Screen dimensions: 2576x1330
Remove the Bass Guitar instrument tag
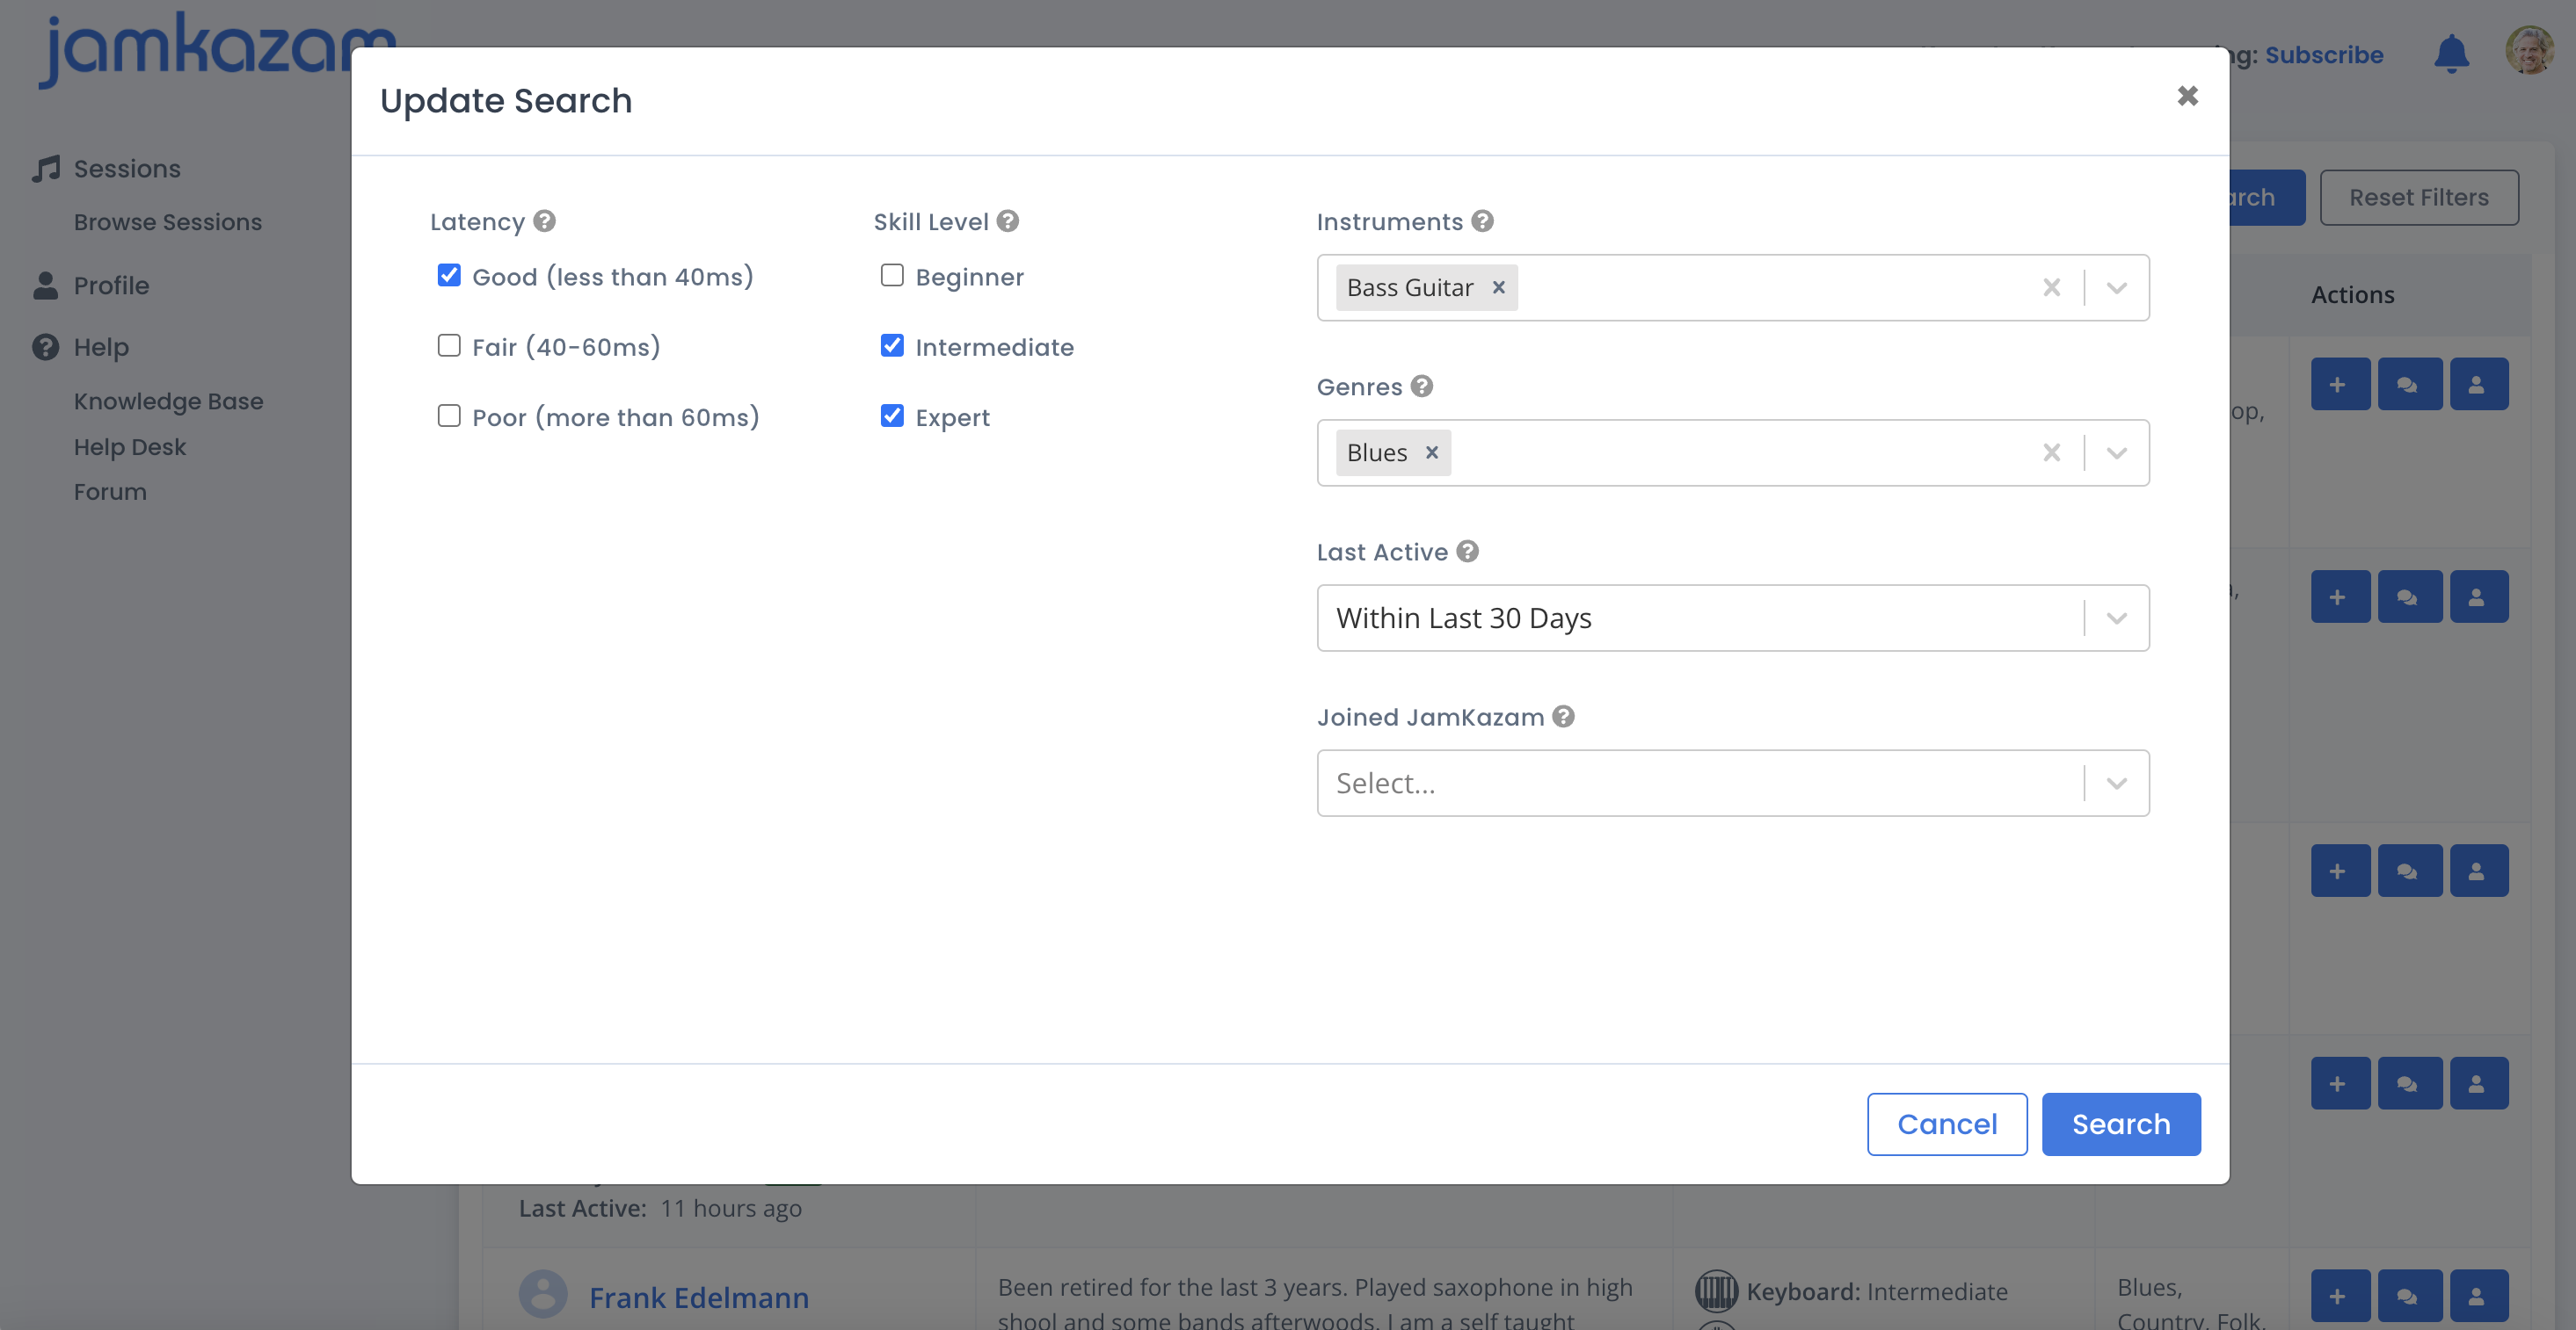1498,288
